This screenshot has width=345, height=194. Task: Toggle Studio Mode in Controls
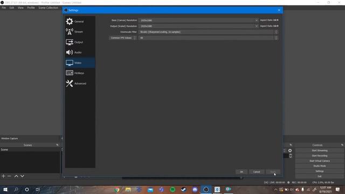pos(320,166)
